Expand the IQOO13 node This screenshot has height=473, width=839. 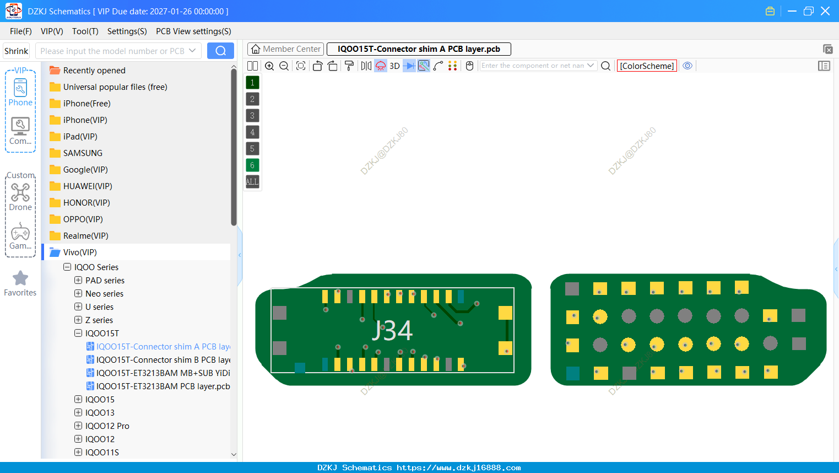tap(78, 412)
